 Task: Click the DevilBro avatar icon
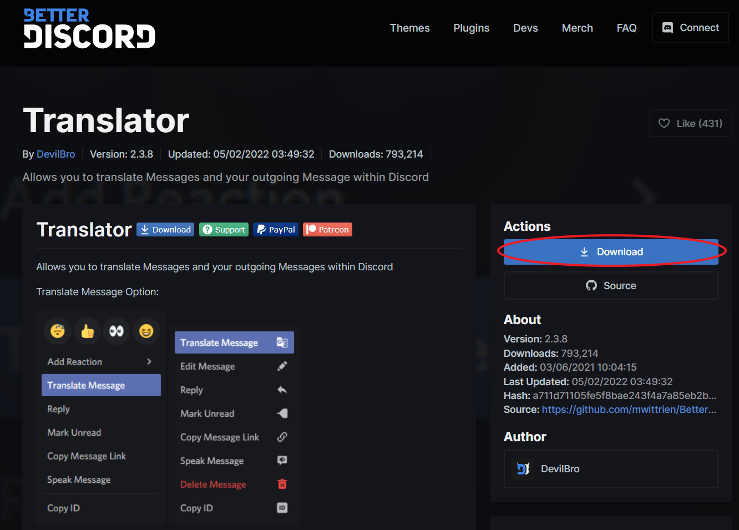point(523,469)
